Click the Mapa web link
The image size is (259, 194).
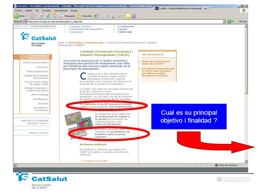click(x=126, y=32)
